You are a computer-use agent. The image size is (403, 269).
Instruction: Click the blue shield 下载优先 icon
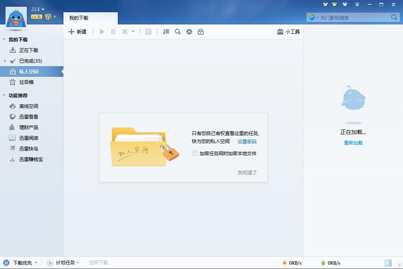click(6, 263)
